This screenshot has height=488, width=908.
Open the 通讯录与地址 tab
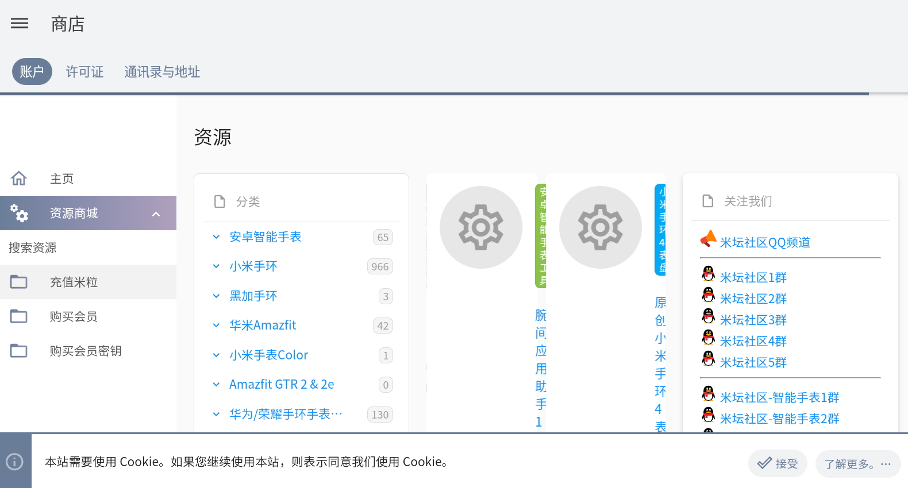[x=162, y=72]
